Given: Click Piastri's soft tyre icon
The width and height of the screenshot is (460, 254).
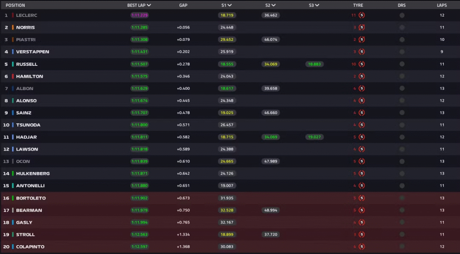Looking at the screenshot, I should coord(362,39).
